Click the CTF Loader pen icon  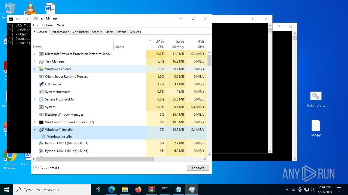point(41,84)
